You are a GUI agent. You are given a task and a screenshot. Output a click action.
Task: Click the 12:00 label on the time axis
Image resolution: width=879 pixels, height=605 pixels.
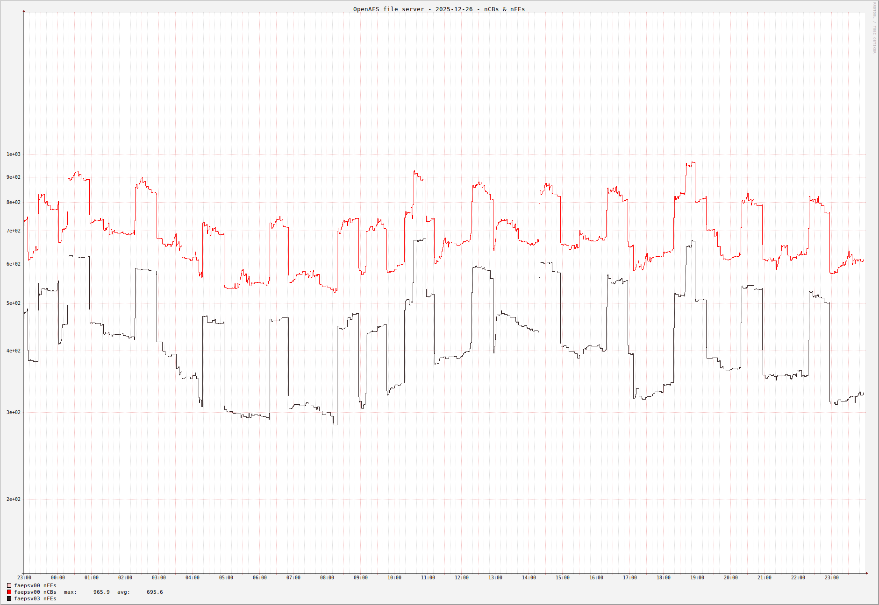point(461,578)
